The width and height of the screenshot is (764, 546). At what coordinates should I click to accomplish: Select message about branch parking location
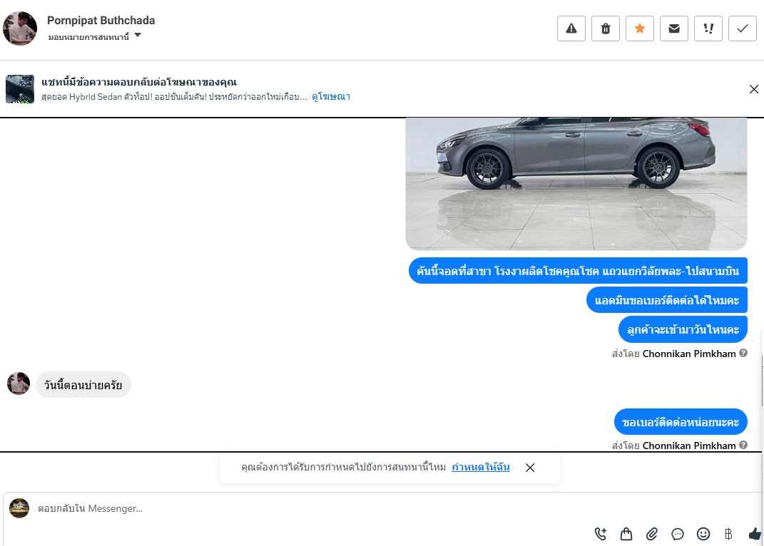(x=578, y=271)
